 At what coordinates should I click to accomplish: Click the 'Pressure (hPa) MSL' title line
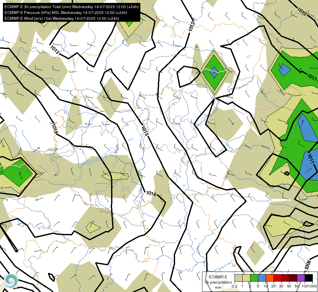(66, 13)
